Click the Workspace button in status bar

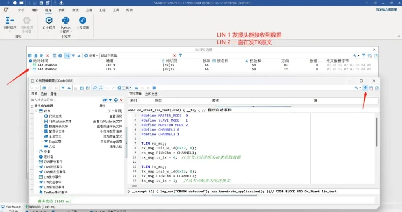(x=11, y=206)
